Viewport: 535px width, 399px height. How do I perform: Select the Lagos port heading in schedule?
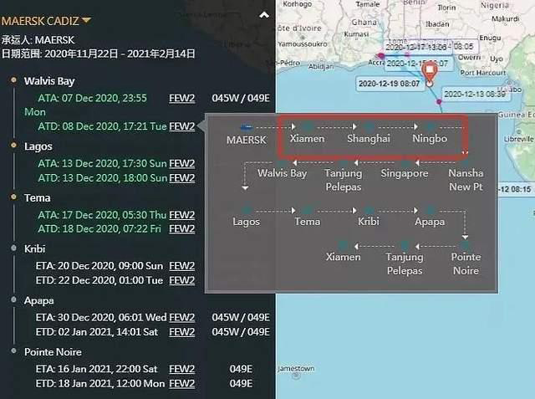pyautogui.click(x=38, y=146)
